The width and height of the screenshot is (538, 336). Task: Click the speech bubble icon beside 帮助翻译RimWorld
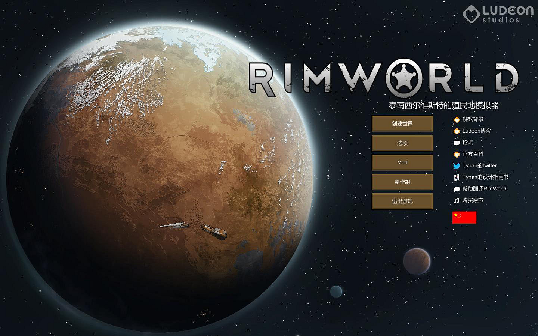tap(457, 189)
